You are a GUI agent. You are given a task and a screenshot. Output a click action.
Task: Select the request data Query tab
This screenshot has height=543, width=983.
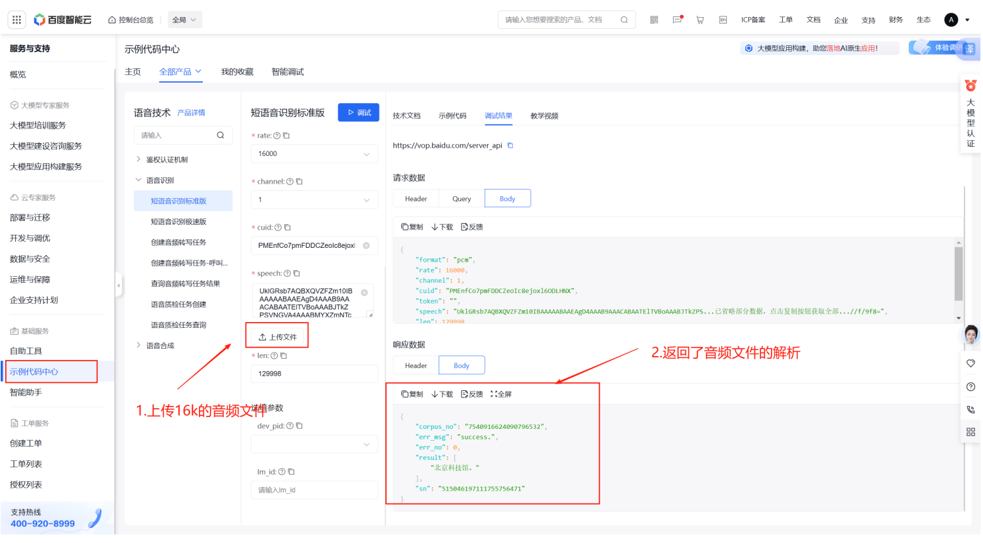point(462,199)
